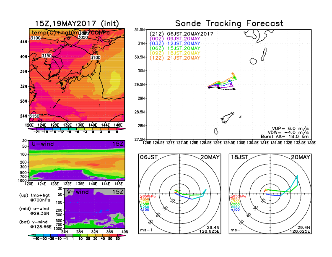
Task: Select the orange "(12Z) 21JST,20MAY" legend entry
Action: 175,58
